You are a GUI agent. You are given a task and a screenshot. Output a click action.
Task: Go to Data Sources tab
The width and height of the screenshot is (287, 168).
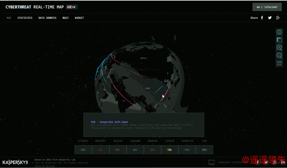coord(47,18)
